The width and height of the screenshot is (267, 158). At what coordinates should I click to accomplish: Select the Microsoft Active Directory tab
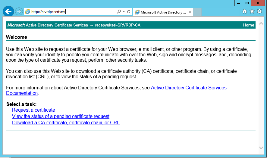click(163, 12)
